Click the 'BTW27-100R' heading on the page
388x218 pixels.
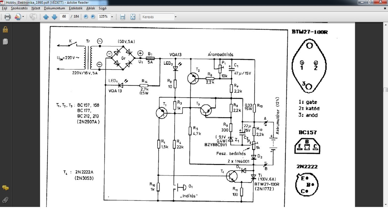309,32
